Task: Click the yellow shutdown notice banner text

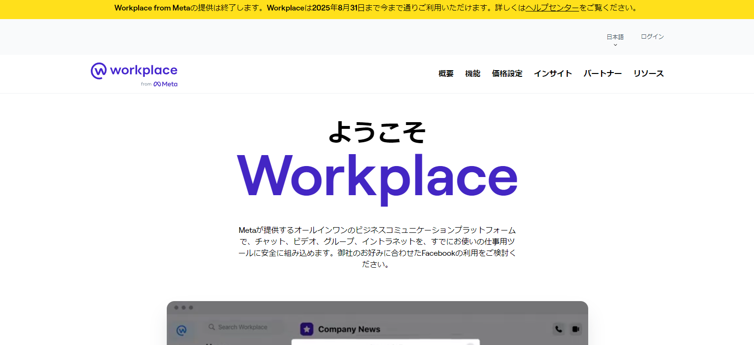Action: coord(377,8)
